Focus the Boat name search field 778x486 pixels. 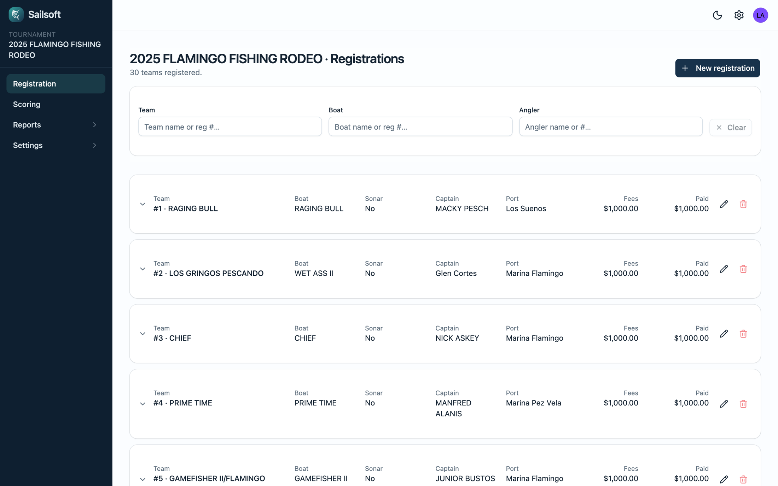coord(420,127)
